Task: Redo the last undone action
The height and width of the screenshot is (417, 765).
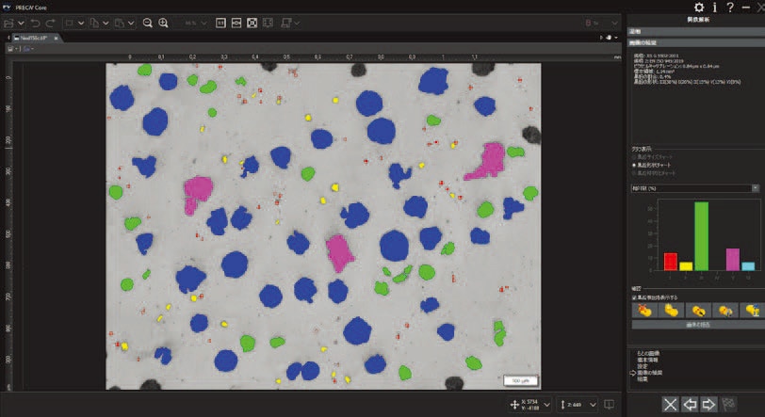Action: 51,23
